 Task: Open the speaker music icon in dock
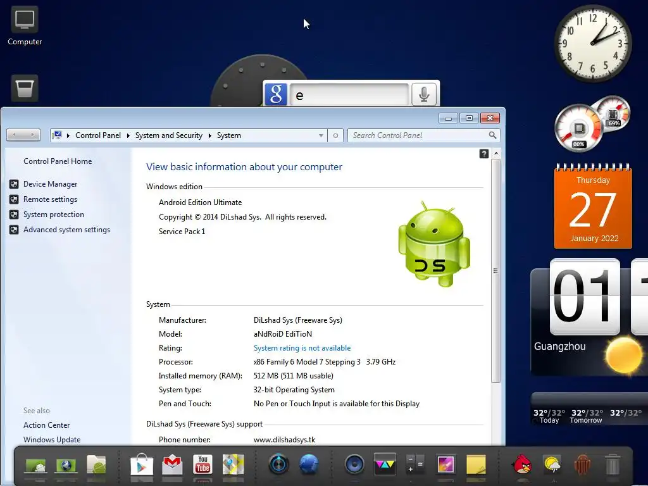tap(354, 464)
